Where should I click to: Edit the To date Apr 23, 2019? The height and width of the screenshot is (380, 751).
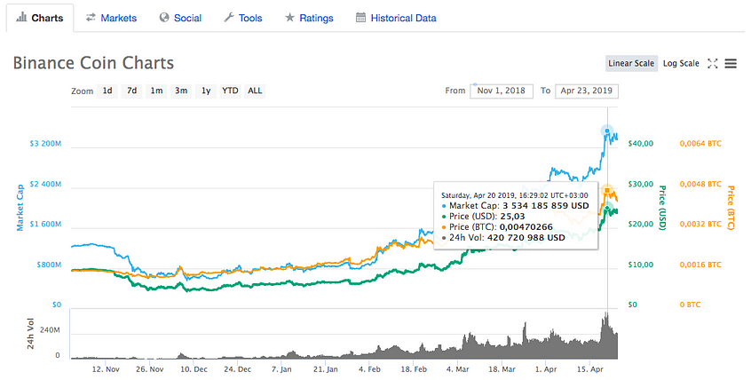click(587, 91)
